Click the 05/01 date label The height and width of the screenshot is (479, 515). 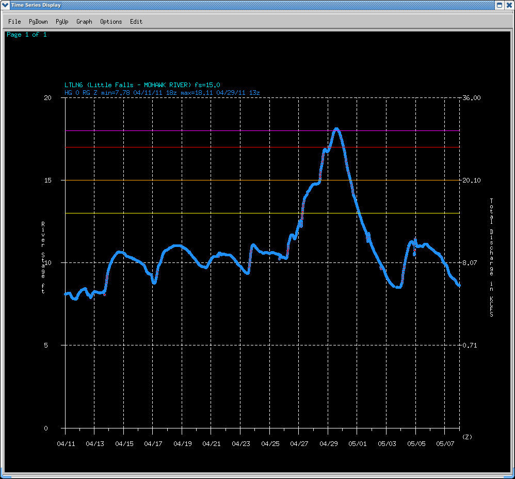click(358, 444)
